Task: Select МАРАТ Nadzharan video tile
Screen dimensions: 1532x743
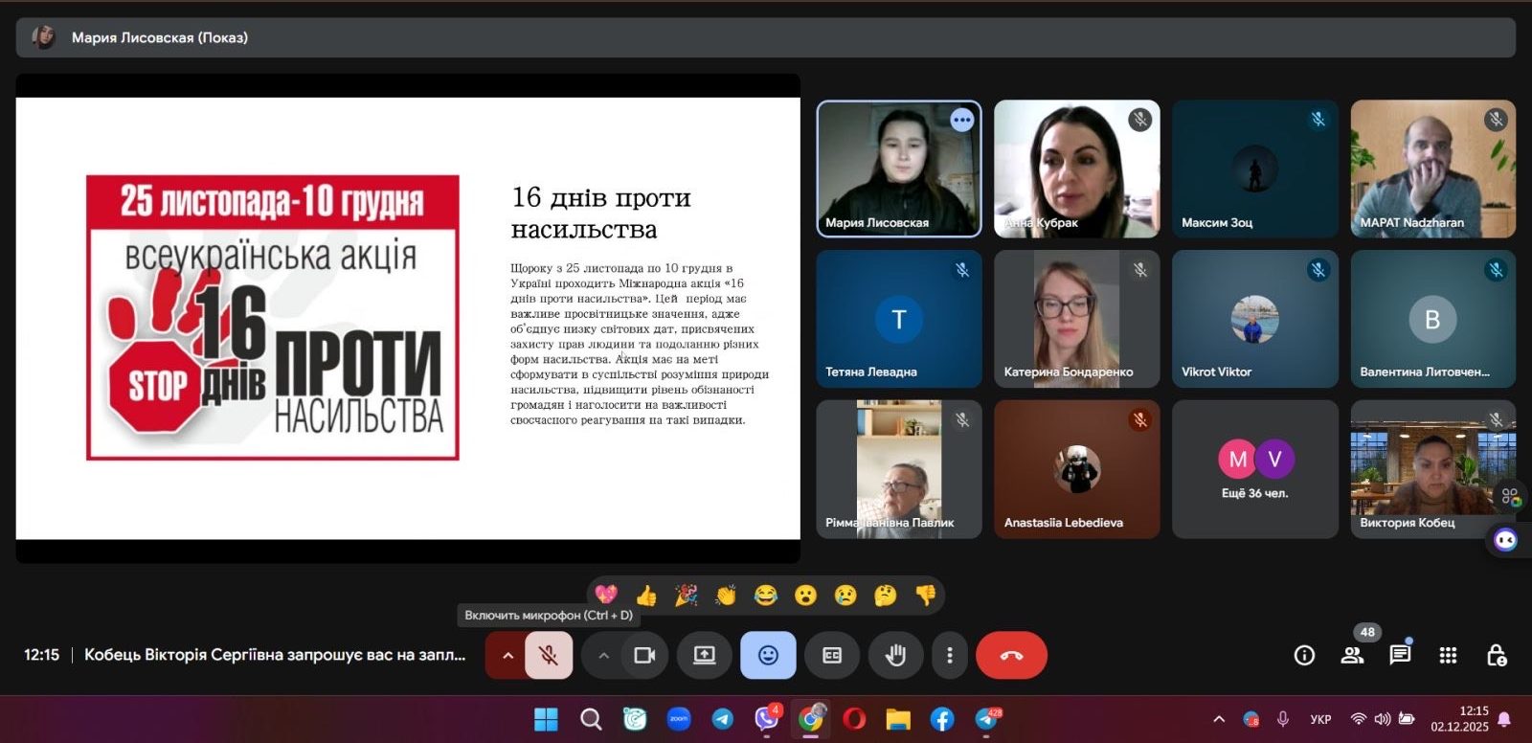Action: [1433, 169]
